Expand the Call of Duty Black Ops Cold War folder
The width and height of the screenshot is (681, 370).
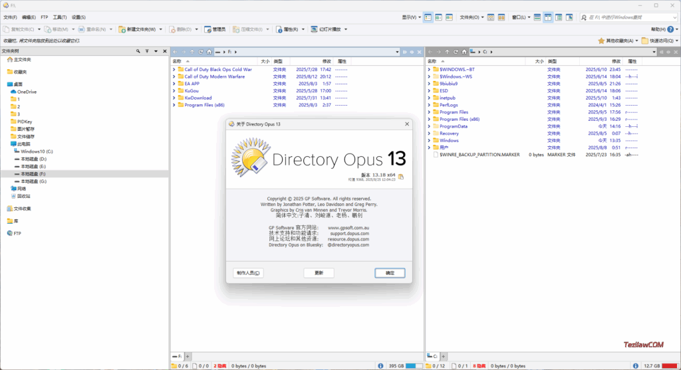click(174, 69)
